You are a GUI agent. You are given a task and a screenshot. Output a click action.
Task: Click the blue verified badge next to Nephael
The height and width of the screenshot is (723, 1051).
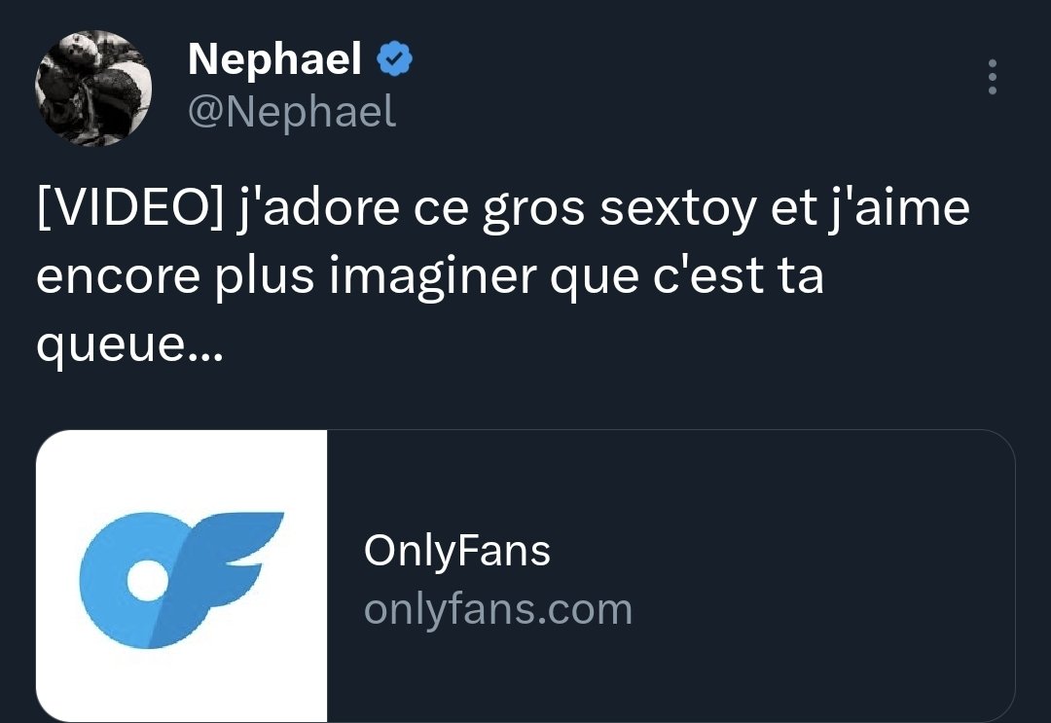pyautogui.click(x=393, y=57)
